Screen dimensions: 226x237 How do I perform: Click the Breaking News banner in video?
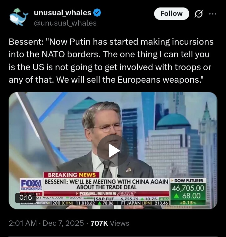tap(72, 175)
